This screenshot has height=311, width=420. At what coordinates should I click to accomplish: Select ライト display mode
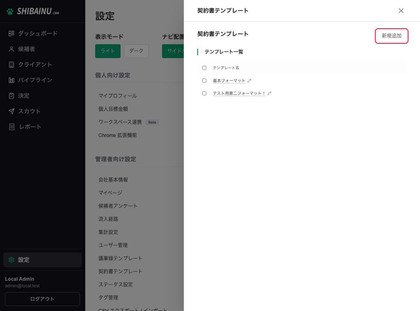[x=108, y=51]
